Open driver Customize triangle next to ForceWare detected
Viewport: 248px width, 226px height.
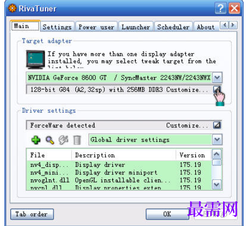tap(217, 125)
